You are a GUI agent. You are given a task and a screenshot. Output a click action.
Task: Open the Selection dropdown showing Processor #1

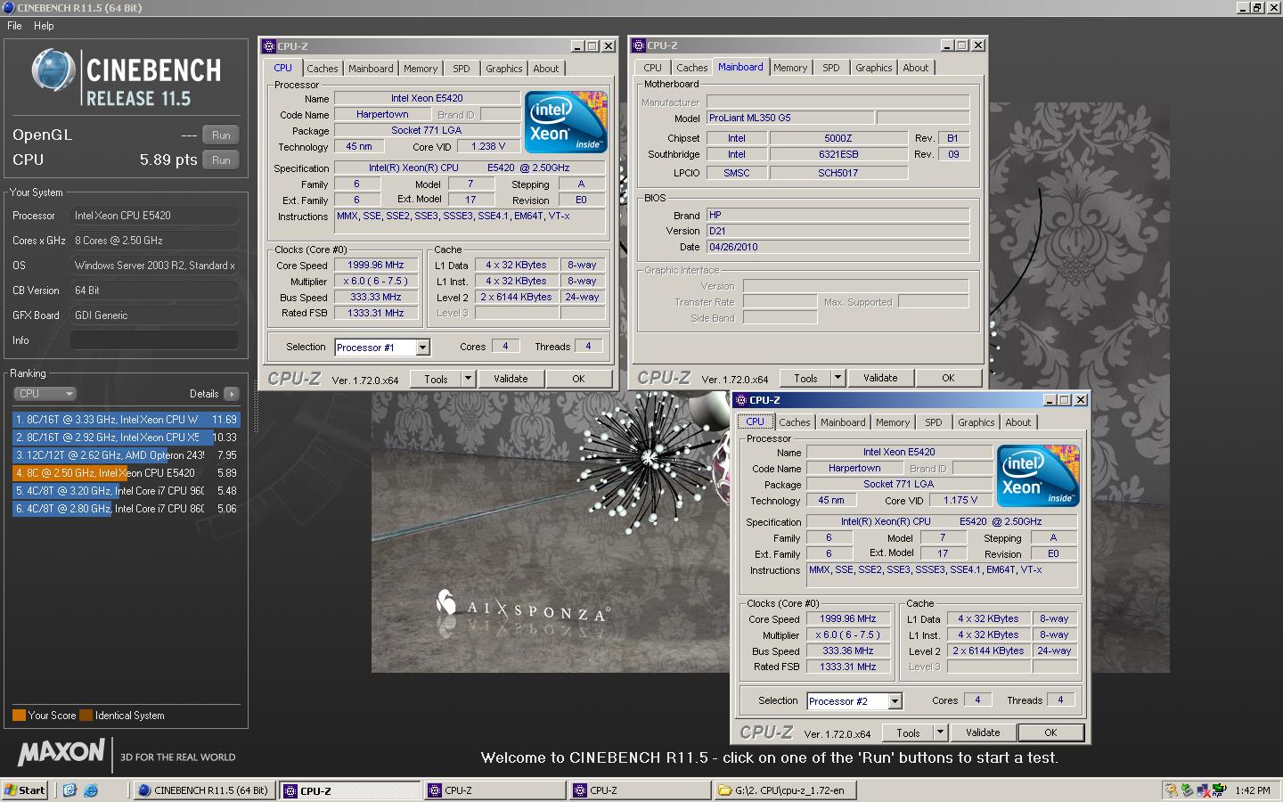tap(423, 348)
